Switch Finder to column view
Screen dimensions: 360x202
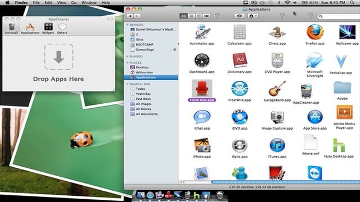click(199, 16)
